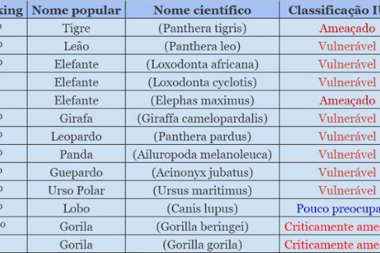This screenshot has height=253, width=380.
Task: Select the Panthera tigris cell
Action: pyautogui.click(x=202, y=28)
